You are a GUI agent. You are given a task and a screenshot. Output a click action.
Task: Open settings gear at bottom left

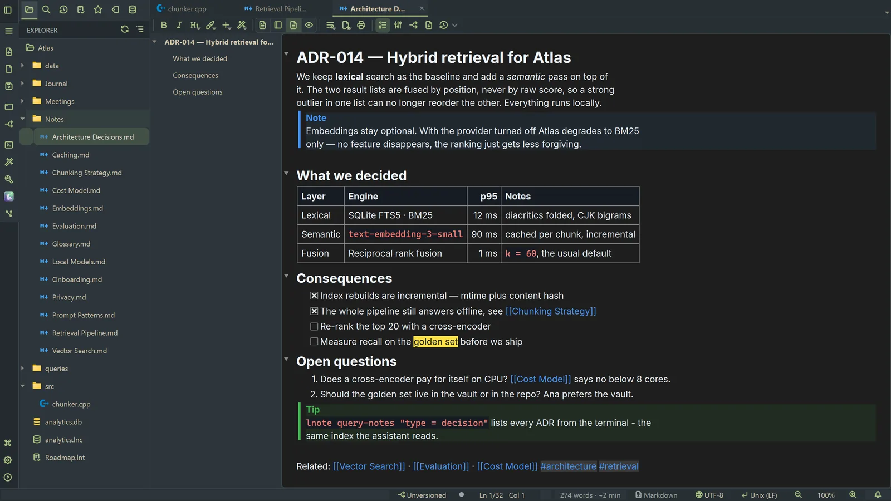8,460
